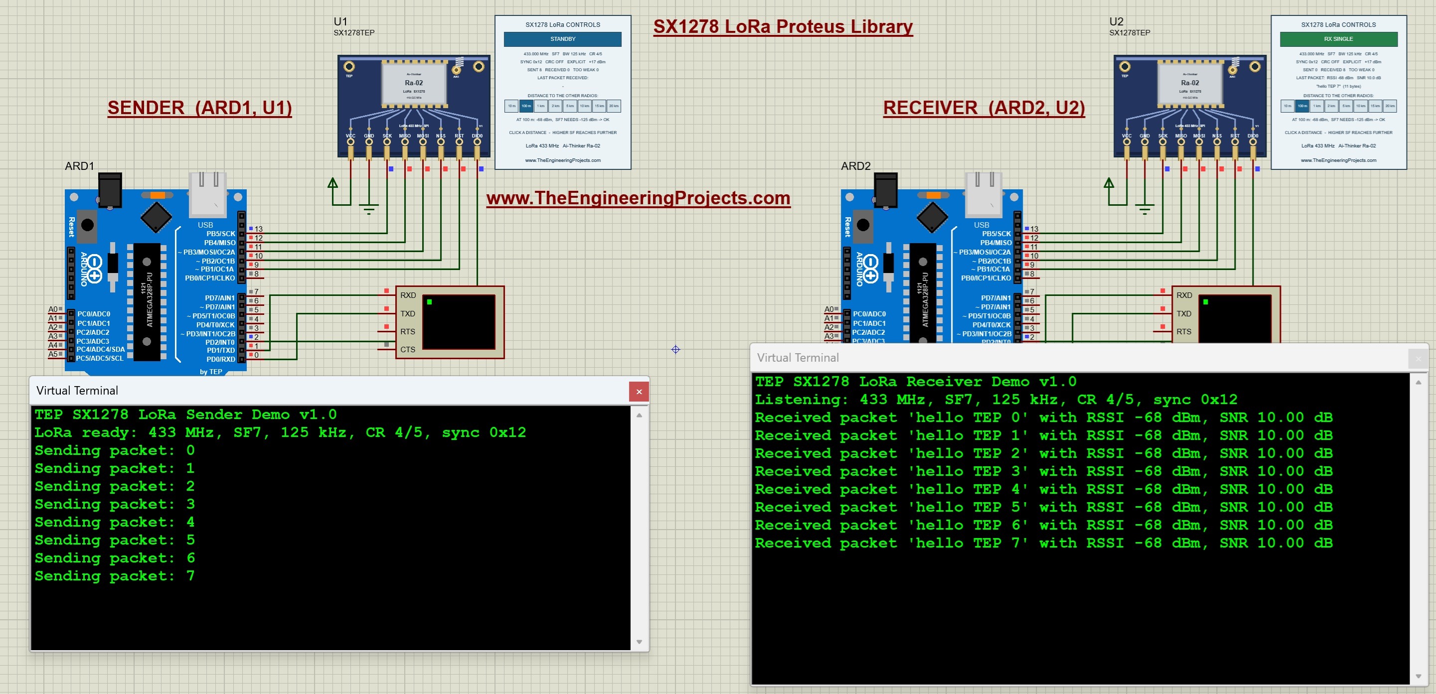Click the RX SINGLE status bar on U2 panel

pyautogui.click(x=1338, y=39)
